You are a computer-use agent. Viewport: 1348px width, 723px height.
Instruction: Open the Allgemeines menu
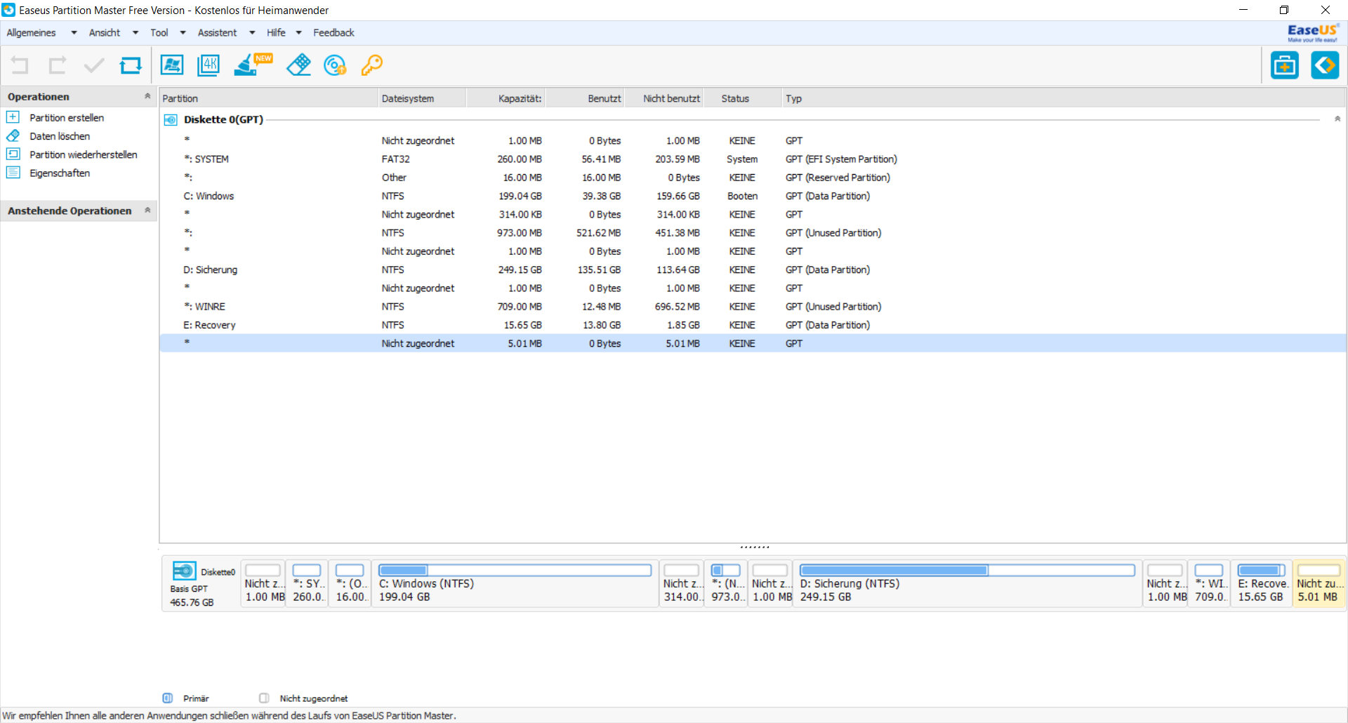31,33
